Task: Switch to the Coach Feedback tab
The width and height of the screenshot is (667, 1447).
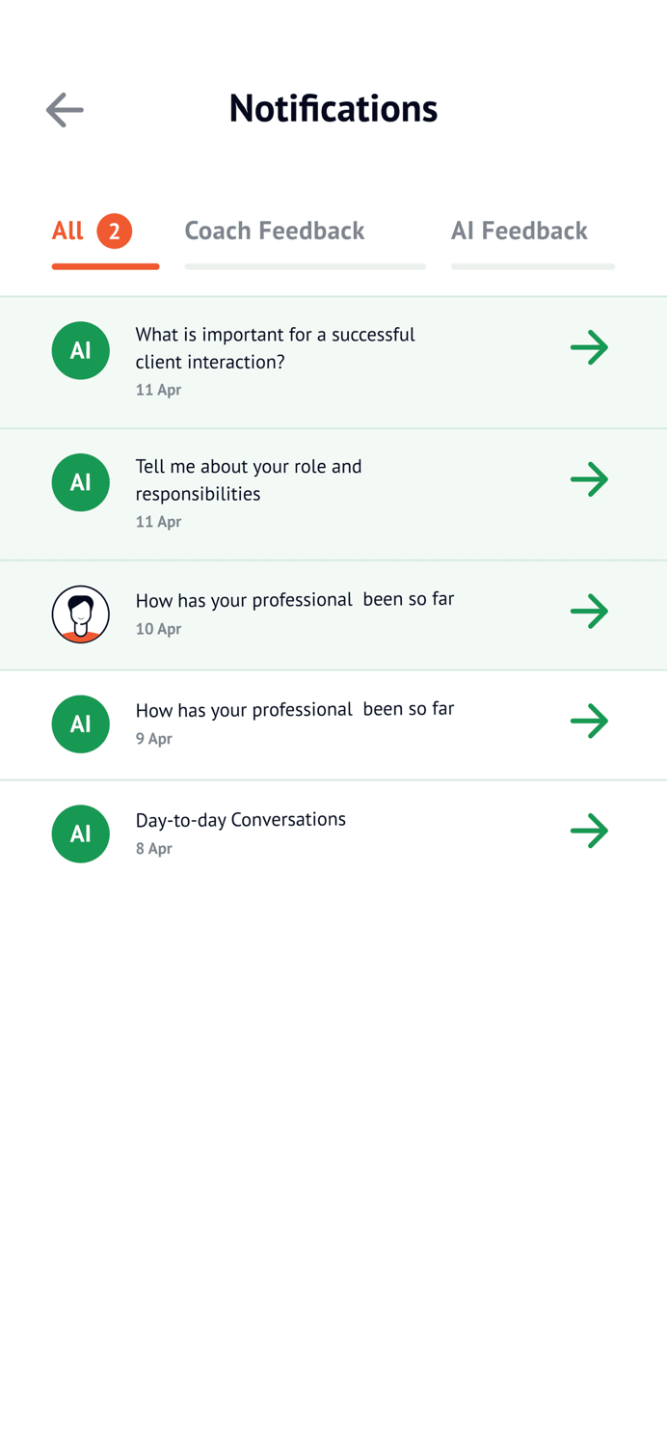Action: [274, 231]
